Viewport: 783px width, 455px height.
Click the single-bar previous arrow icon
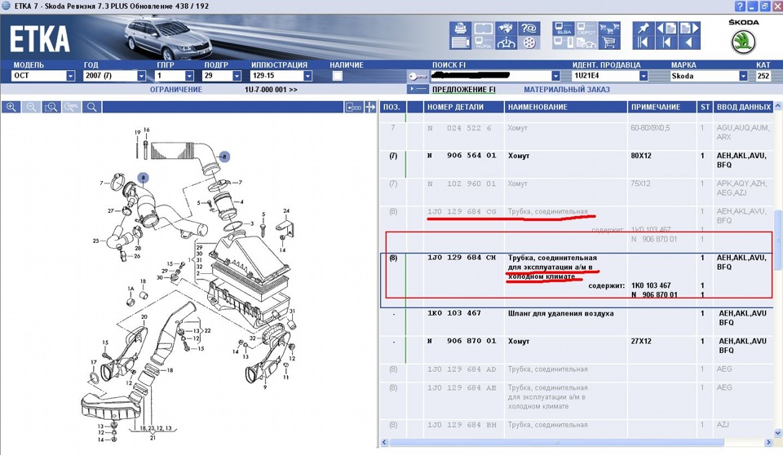666,43
